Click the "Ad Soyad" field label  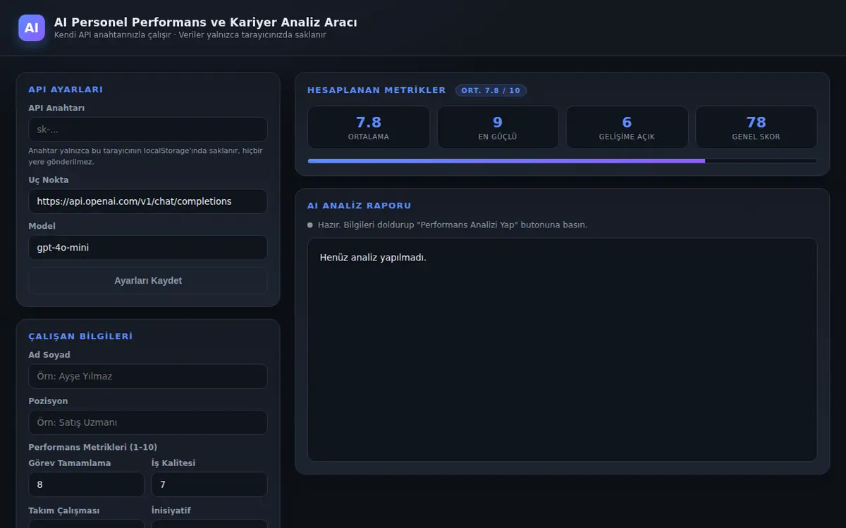click(x=49, y=355)
